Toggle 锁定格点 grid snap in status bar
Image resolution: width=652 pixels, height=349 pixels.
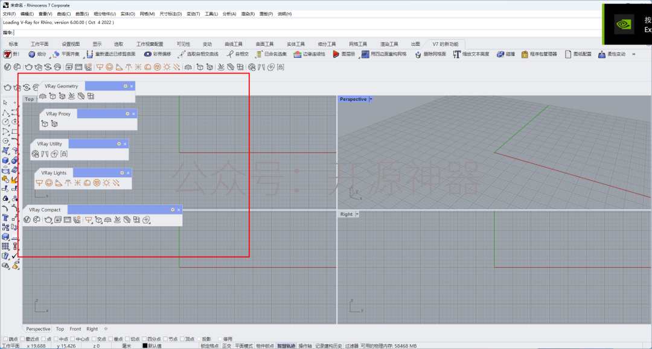209,345
